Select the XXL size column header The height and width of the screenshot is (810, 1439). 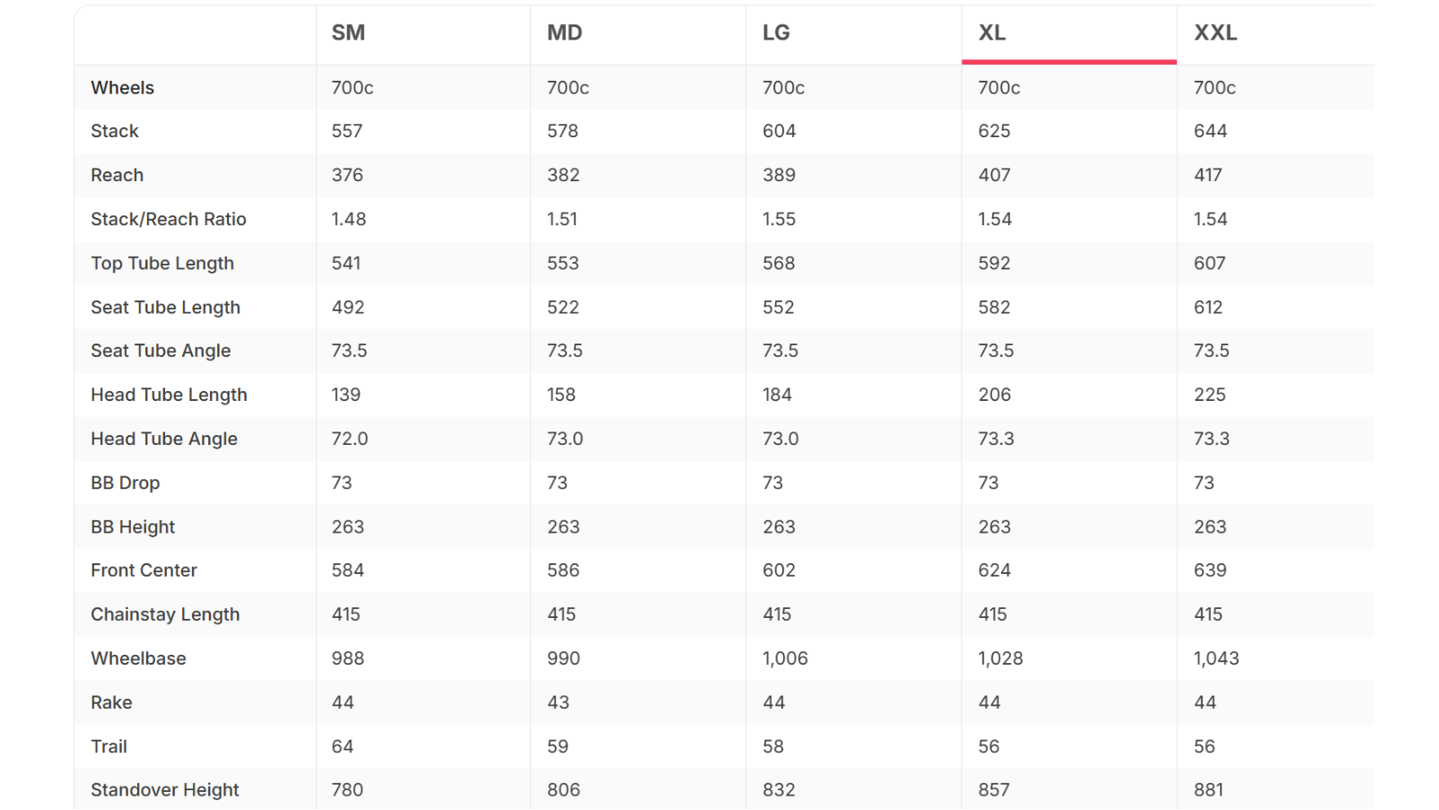pyautogui.click(x=1215, y=33)
